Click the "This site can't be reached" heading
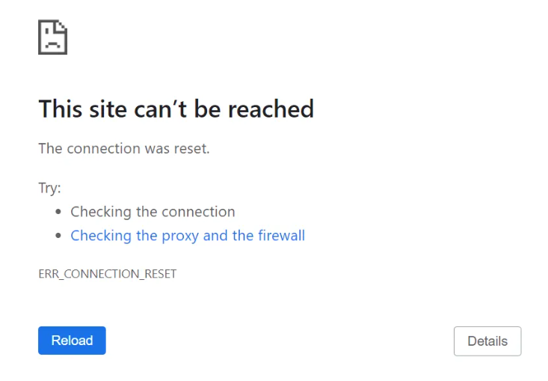This screenshot has width=548, height=381. (x=176, y=109)
